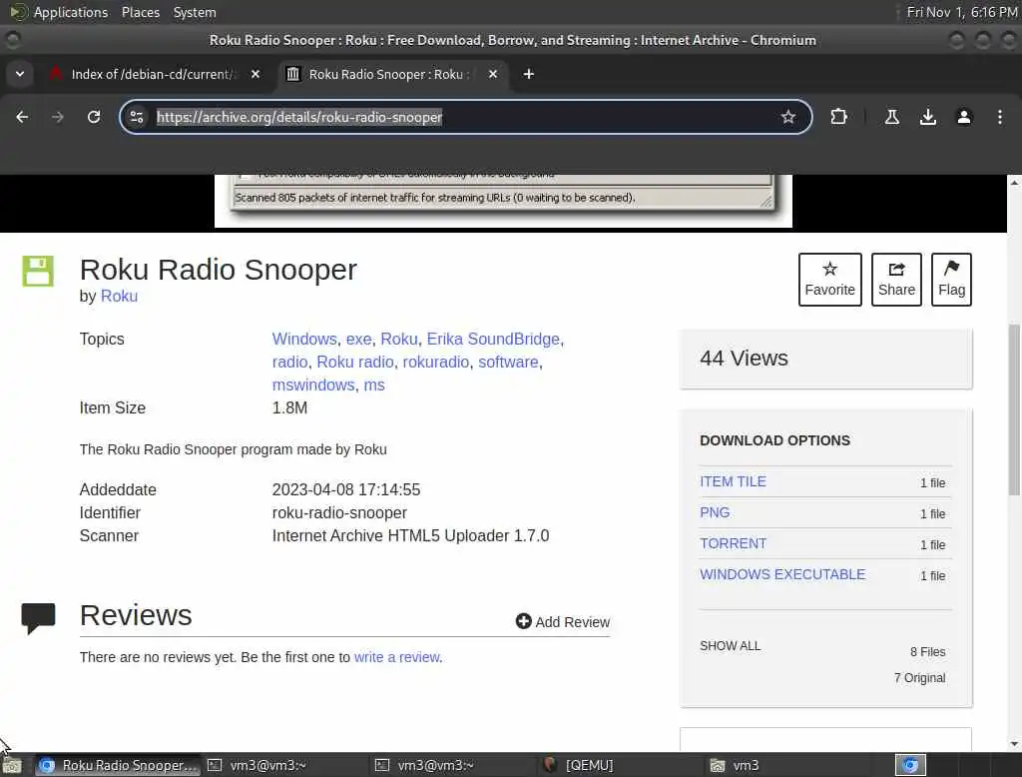Share this item
The image size is (1022, 777).
(896, 280)
